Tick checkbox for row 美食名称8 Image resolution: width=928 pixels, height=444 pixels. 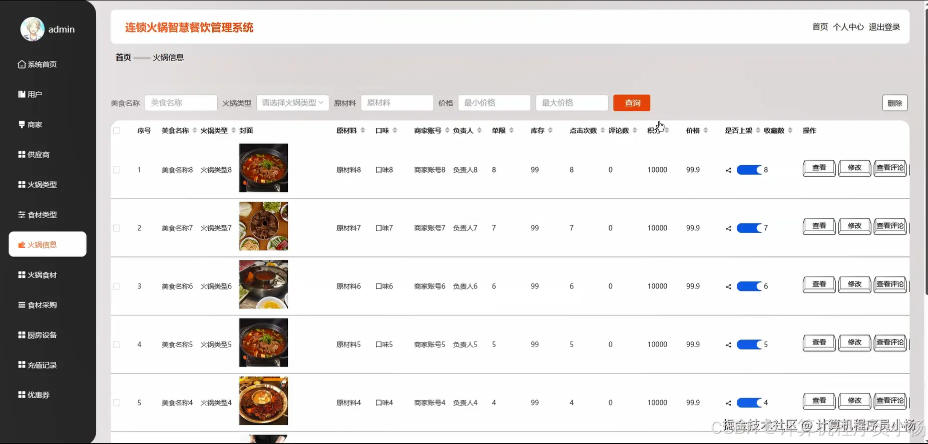[117, 170]
